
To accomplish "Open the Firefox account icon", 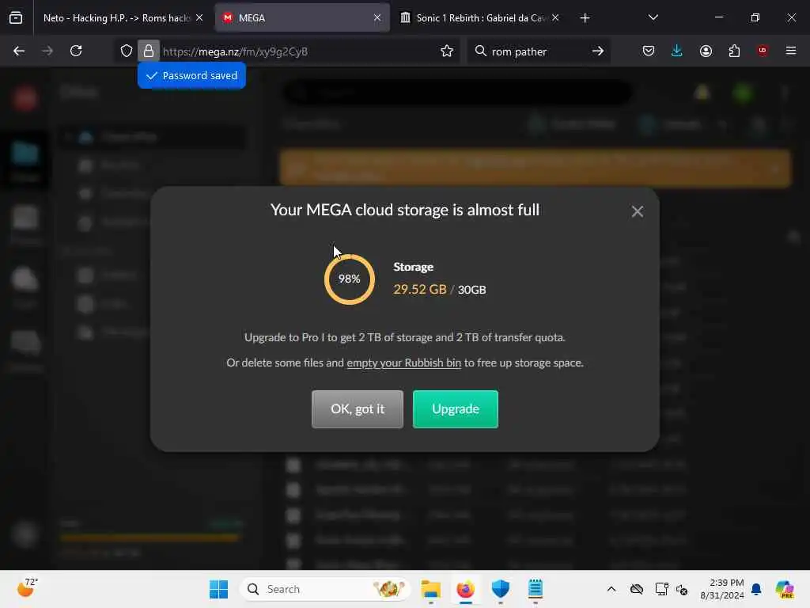I will (706, 51).
